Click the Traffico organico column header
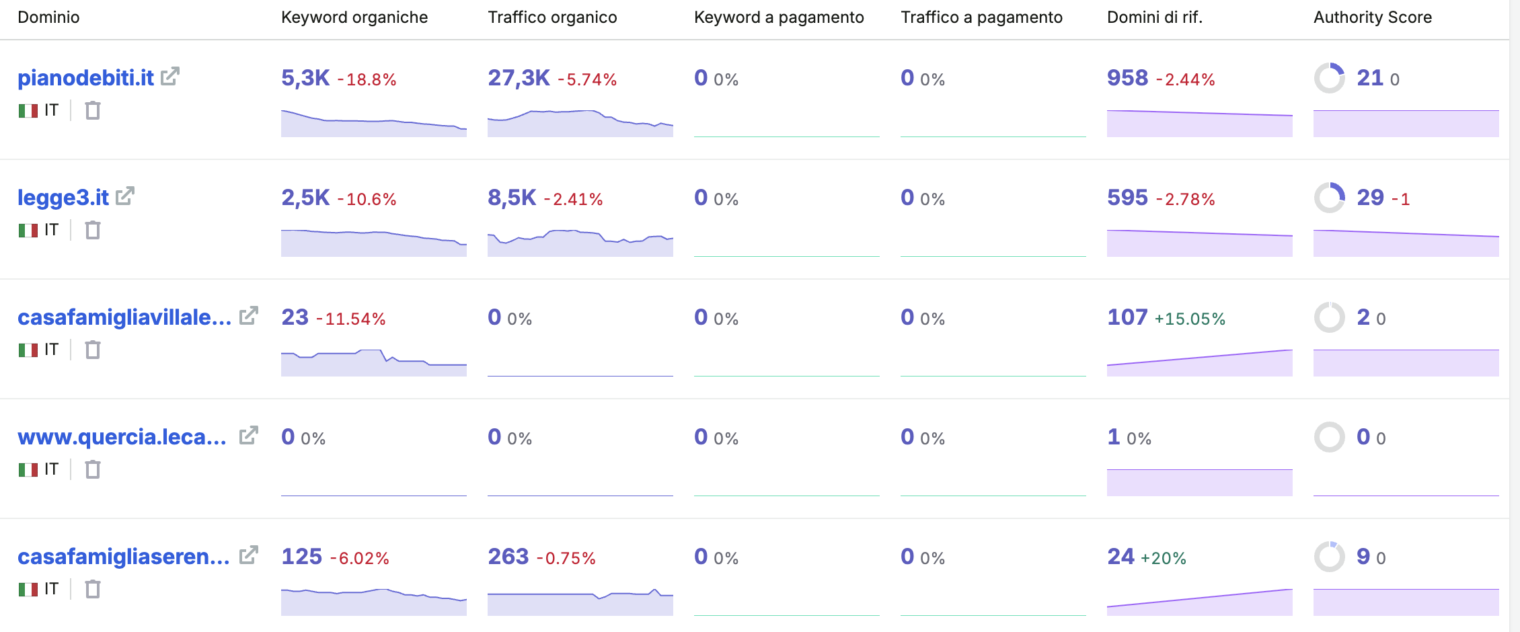 tap(552, 17)
